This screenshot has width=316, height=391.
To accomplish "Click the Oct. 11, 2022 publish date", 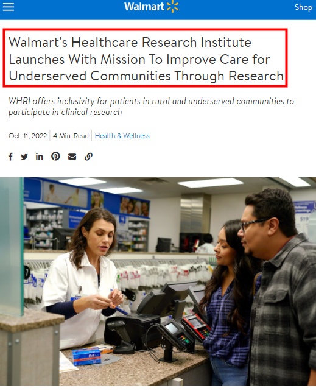I will 27,136.
